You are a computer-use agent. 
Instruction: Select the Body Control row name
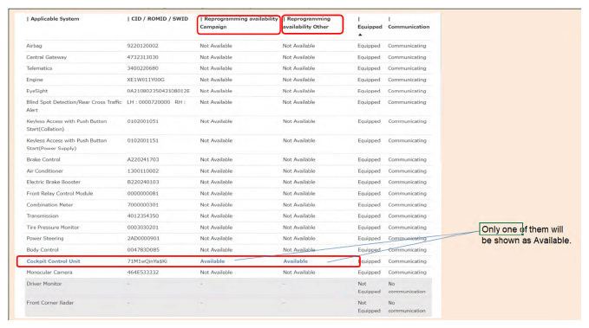[43, 250]
